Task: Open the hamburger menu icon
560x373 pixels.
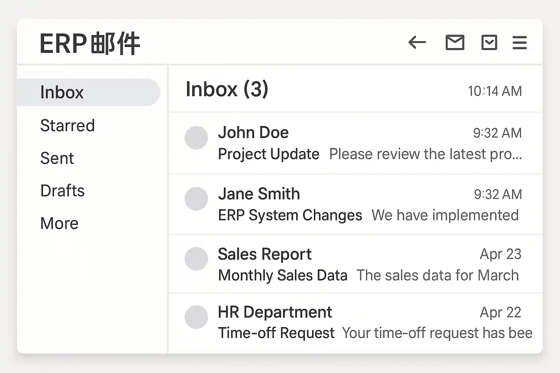Action: [519, 43]
